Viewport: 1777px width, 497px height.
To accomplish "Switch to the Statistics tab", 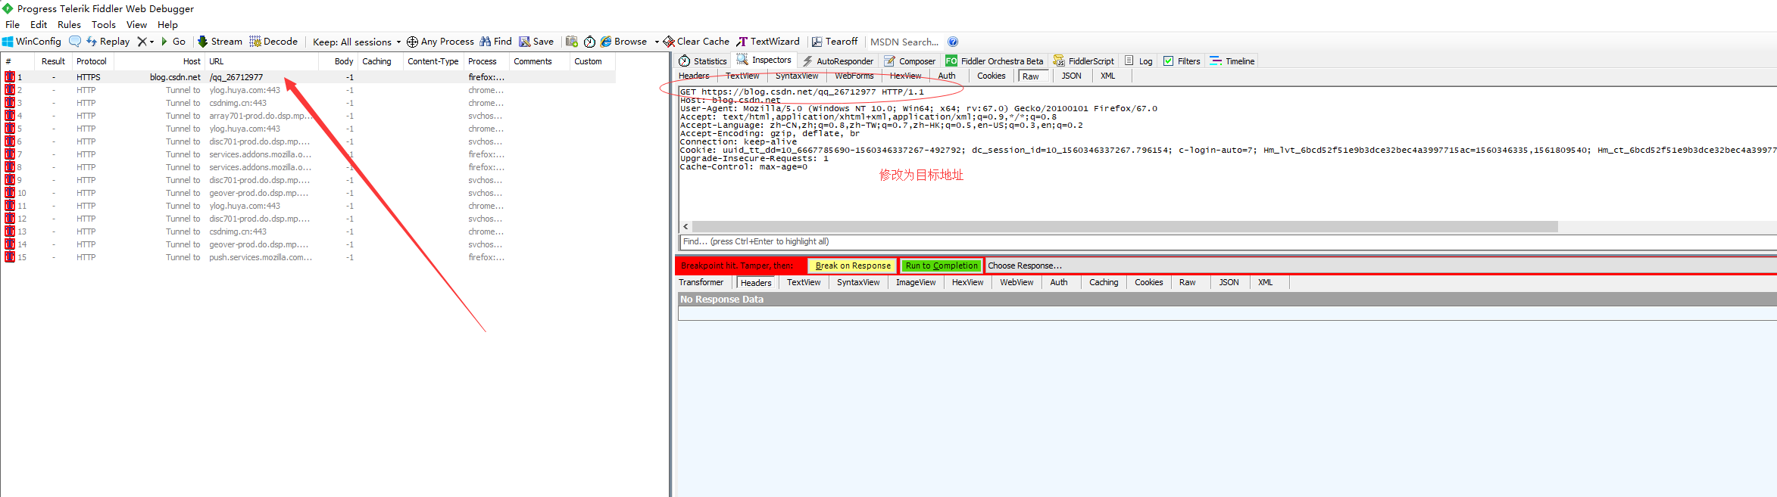I will click(x=703, y=61).
